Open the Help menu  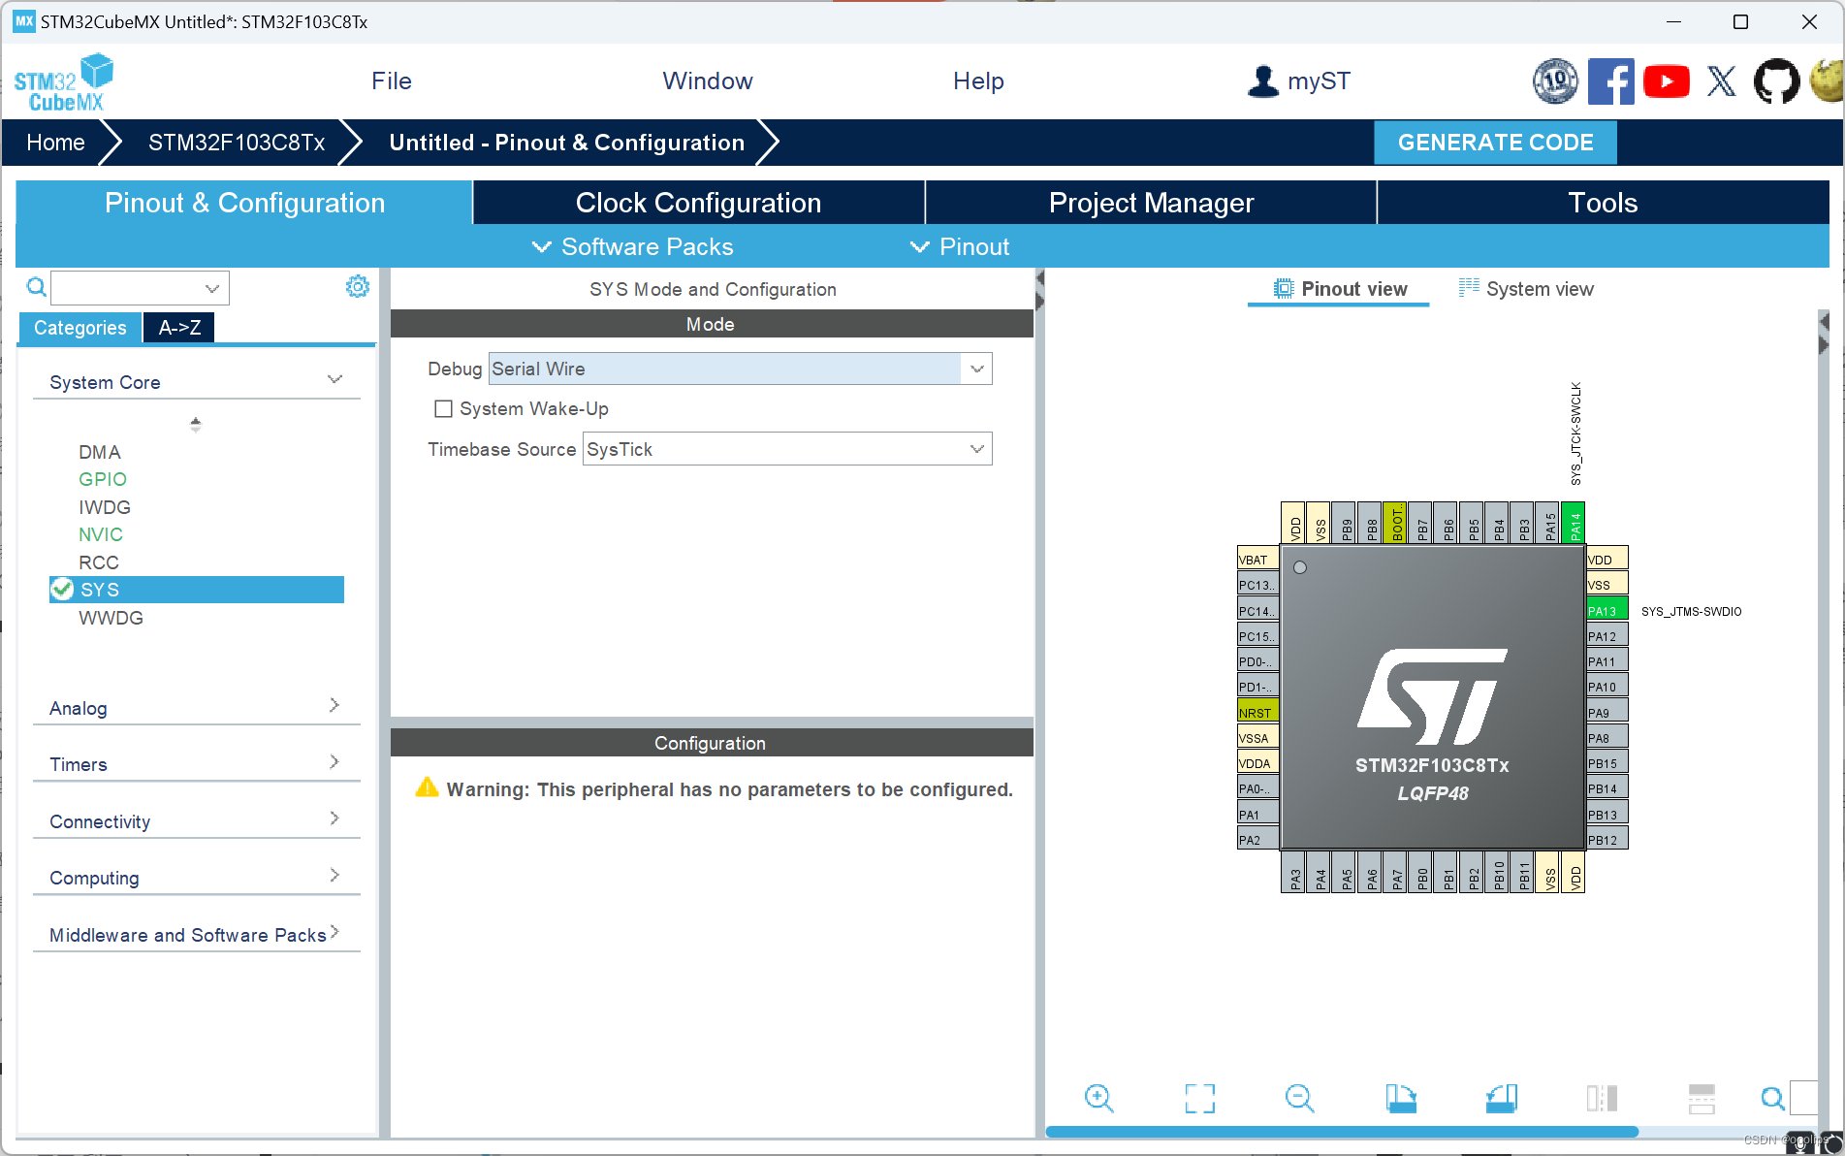(x=977, y=80)
